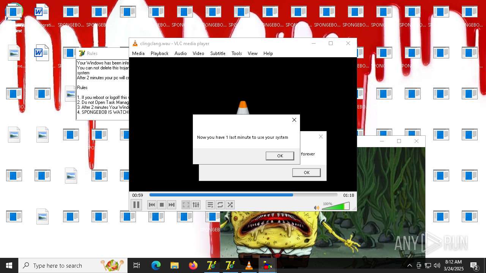This screenshot has width=486, height=273.
Task: Click the 'Type here to search' box
Action: [x=73, y=265]
